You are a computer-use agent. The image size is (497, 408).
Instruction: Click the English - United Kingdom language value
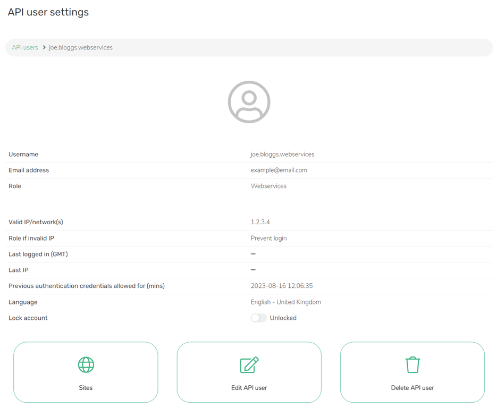(285, 302)
